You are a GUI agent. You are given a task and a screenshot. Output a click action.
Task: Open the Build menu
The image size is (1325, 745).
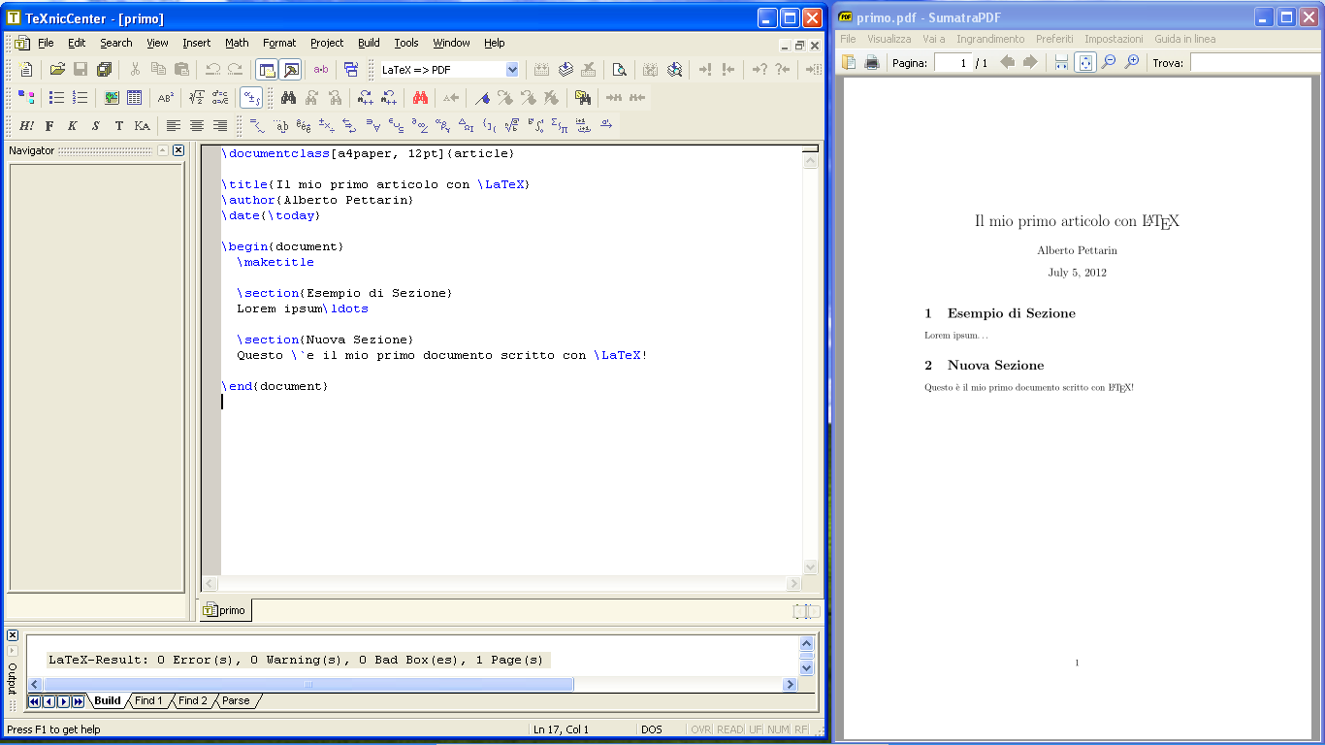(369, 43)
